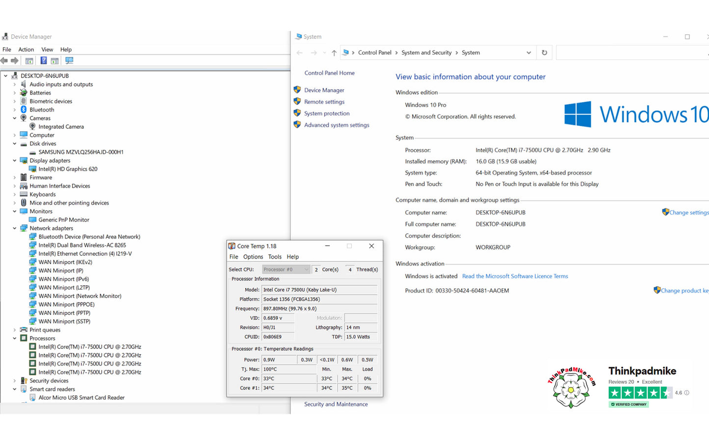Click the System and Security breadcrumb
The width and height of the screenshot is (709, 445).
point(426,52)
